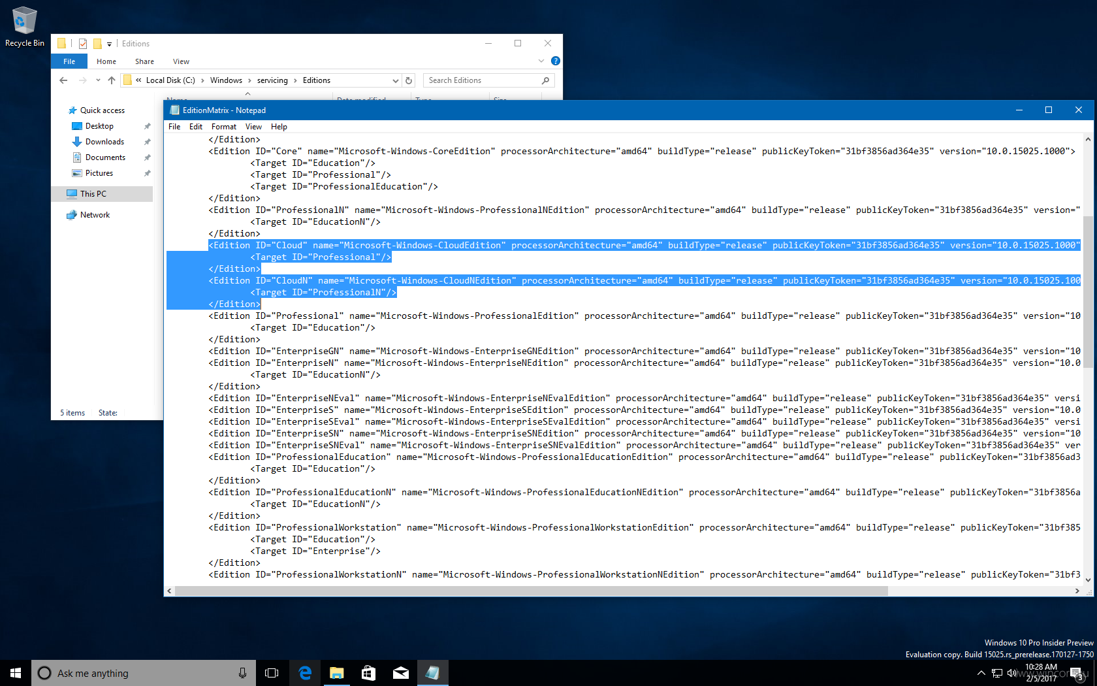Switch to the View ribbon tab in Explorer
This screenshot has width=1097, height=686.
pos(181,61)
